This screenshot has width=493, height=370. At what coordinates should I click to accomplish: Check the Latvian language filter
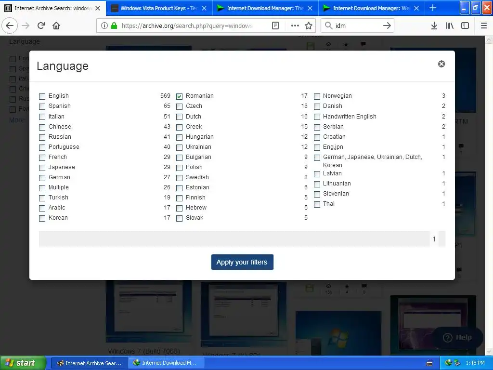click(317, 174)
